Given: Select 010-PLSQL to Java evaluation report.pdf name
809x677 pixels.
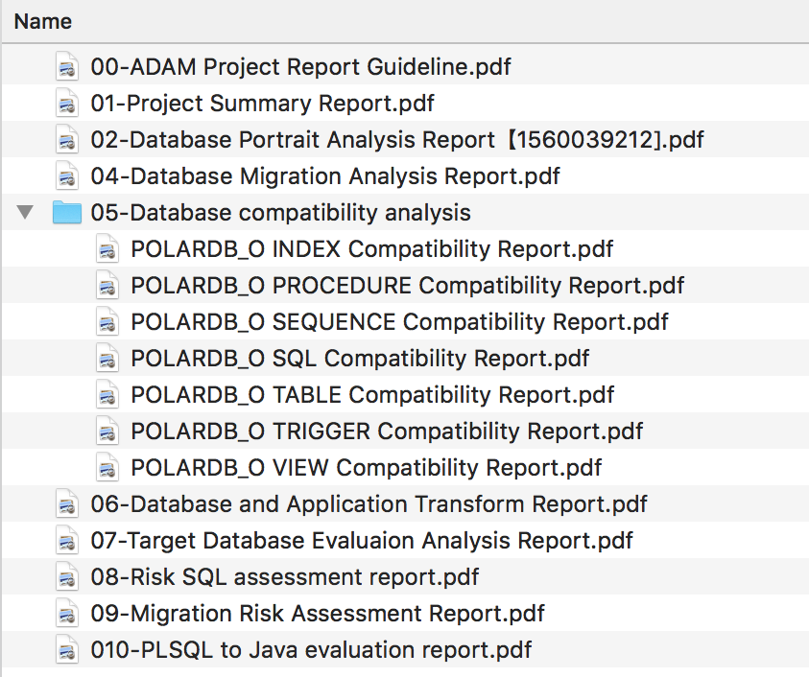Looking at the screenshot, I should (311, 650).
